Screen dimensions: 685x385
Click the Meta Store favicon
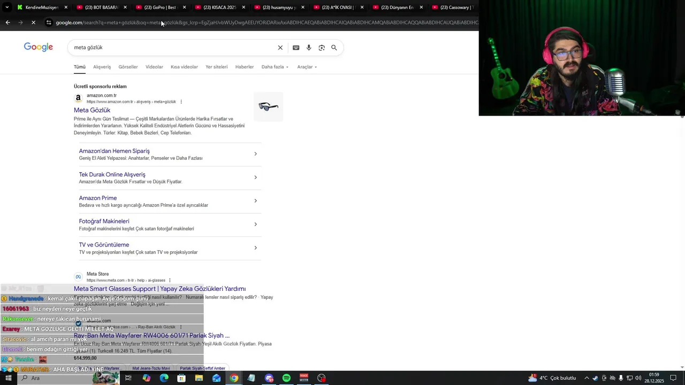pyautogui.click(x=78, y=277)
